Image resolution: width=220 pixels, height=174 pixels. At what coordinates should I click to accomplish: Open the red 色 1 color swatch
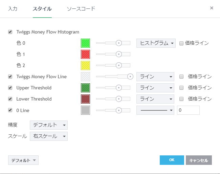click(x=85, y=54)
